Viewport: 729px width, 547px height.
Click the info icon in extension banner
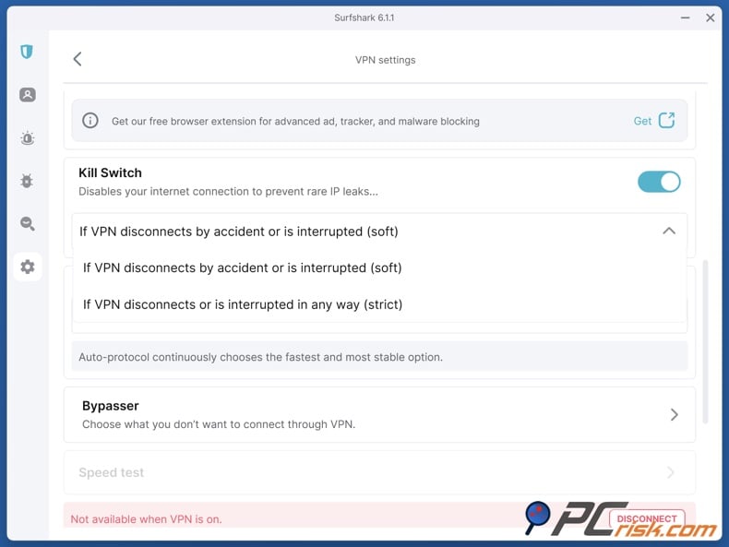pos(90,120)
